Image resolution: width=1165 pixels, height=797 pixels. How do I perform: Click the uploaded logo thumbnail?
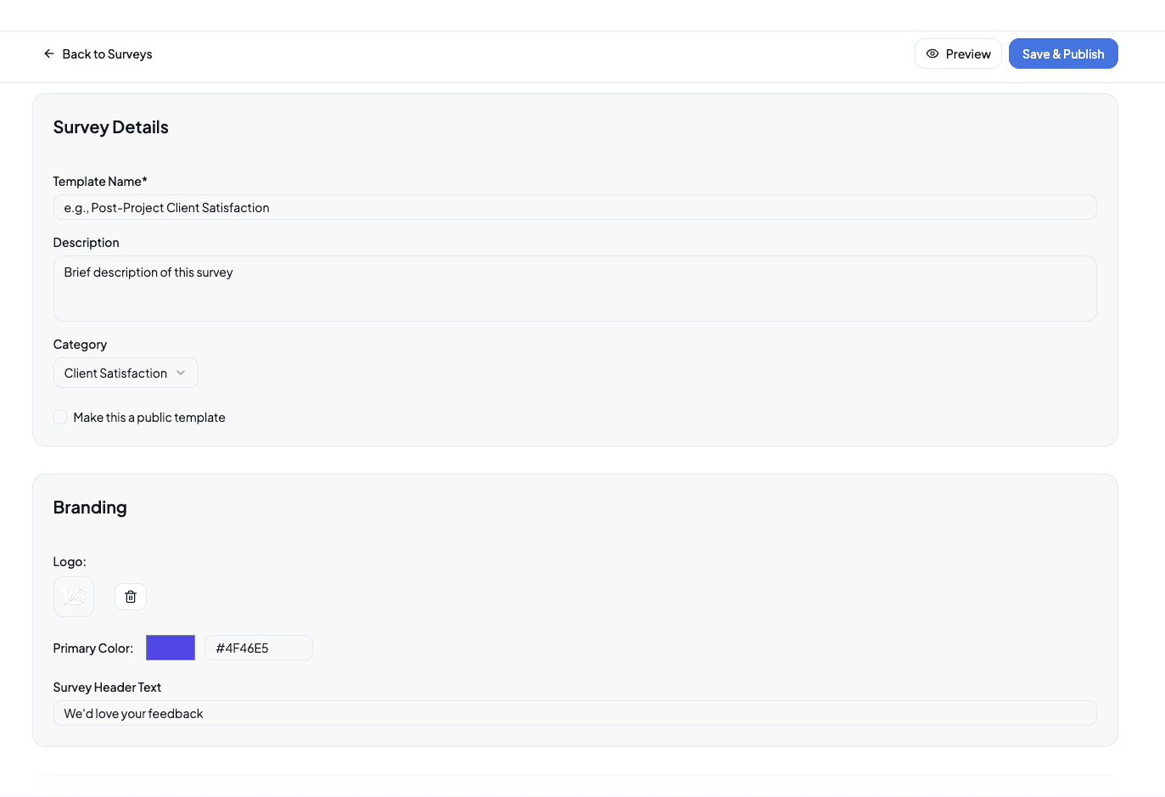pyautogui.click(x=74, y=596)
